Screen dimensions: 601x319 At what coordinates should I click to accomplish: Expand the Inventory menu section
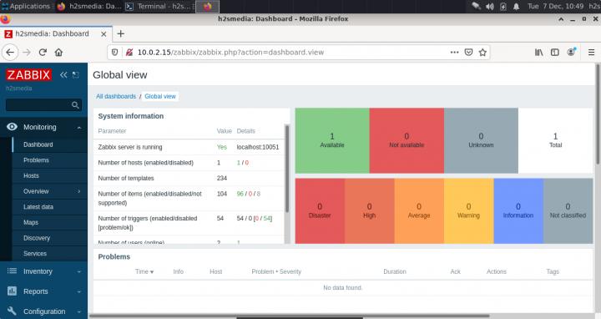pos(79,272)
